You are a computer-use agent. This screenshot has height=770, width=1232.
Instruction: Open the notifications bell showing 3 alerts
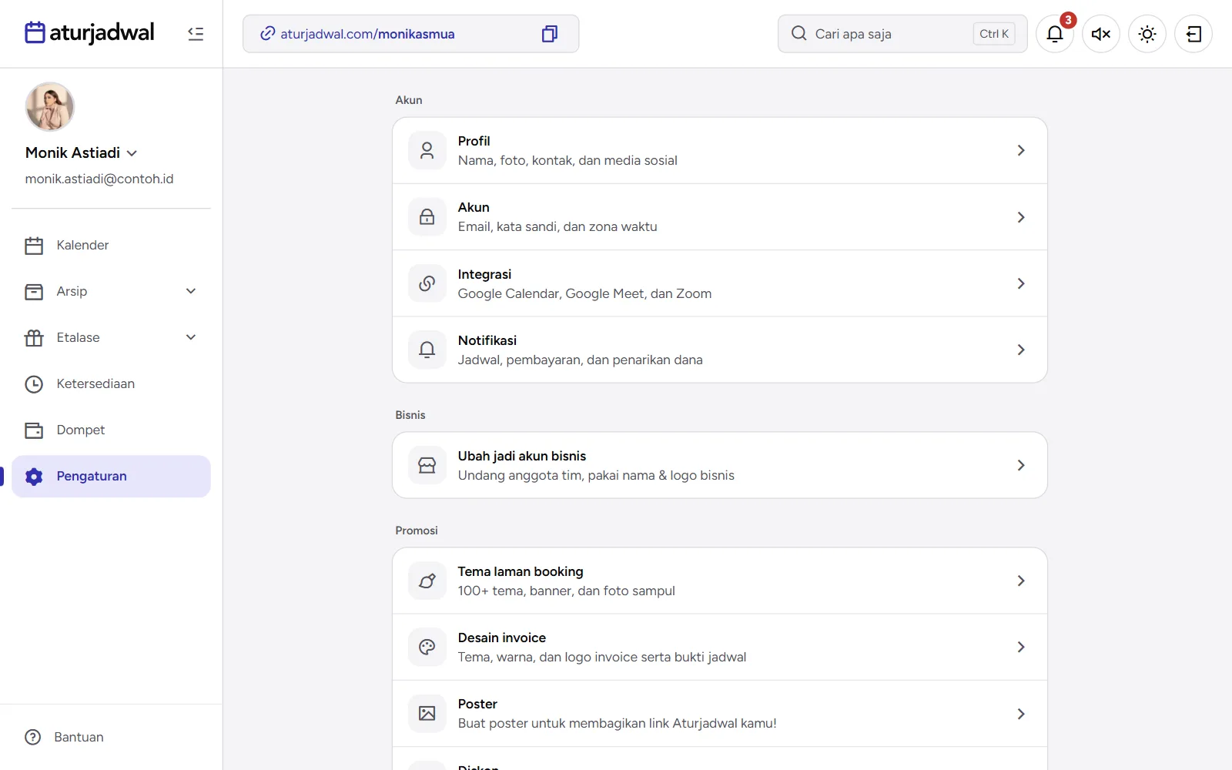pyautogui.click(x=1055, y=34)
